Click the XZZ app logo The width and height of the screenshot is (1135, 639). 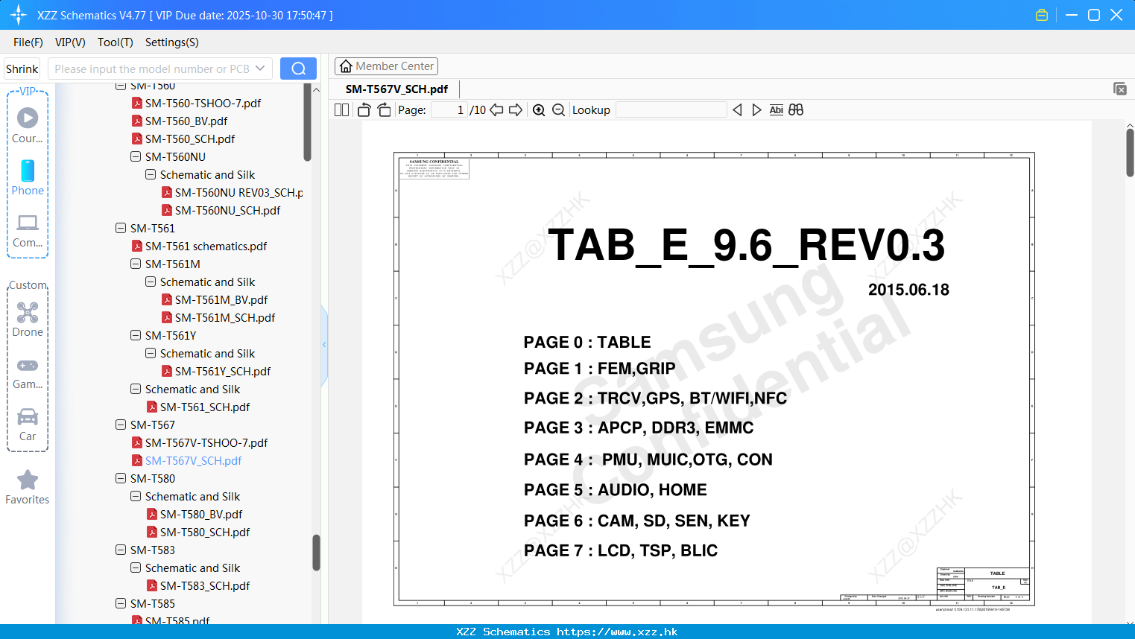click(19, 15)
